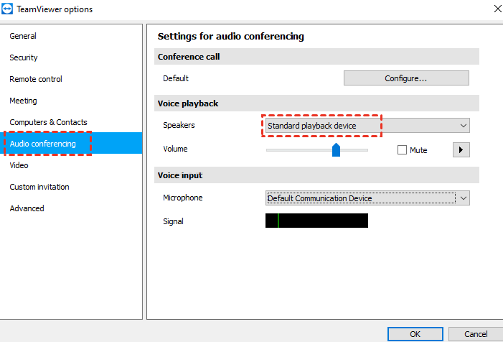Click the microphone Signal level meter
The width and height of the screenshot is (503, 342).
tap(316, 221)
